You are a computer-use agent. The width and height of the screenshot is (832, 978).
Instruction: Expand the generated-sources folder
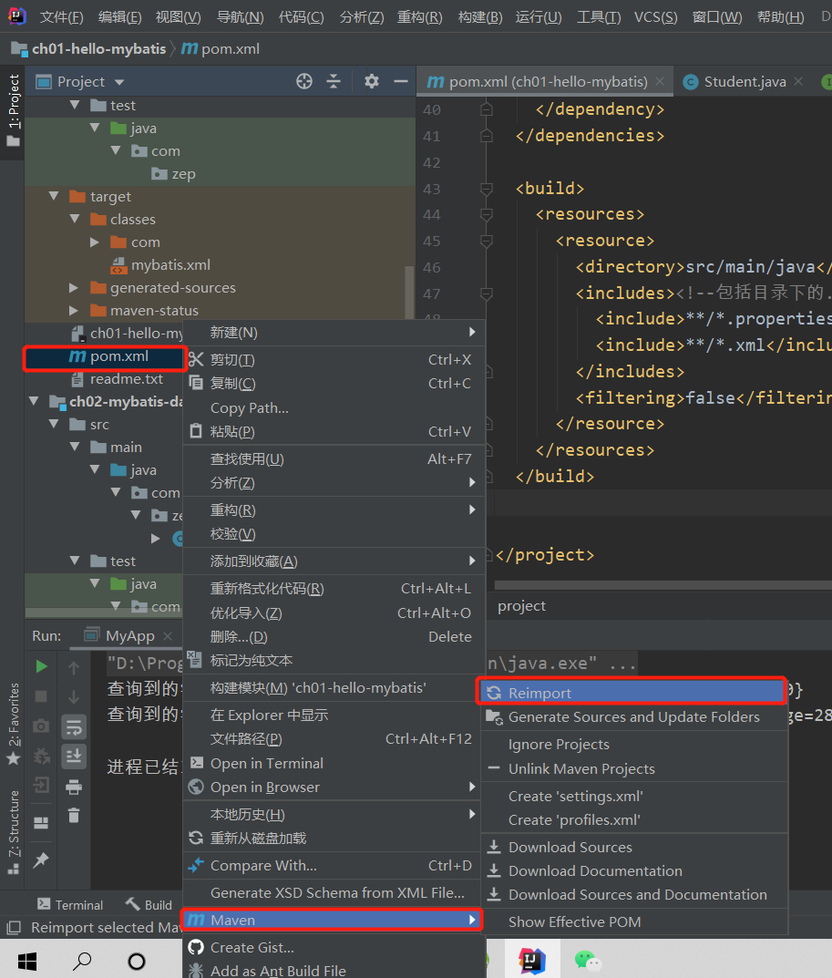tap(74, 287)
